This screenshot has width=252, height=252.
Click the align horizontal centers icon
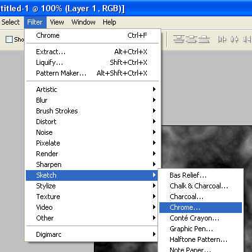point(234,39)
